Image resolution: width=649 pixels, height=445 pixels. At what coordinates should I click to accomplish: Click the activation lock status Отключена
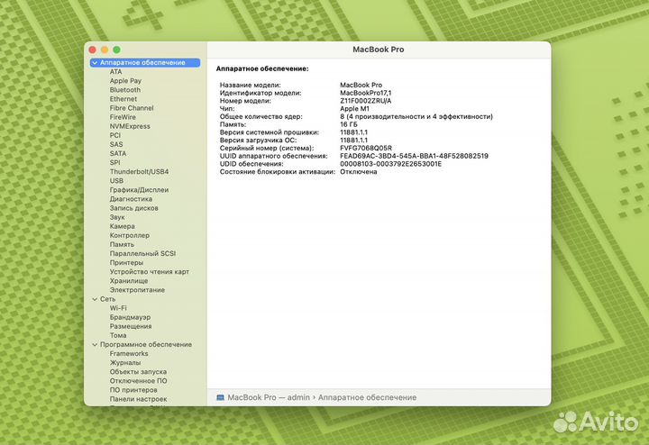pyautogui.click(x=359, y=172)
